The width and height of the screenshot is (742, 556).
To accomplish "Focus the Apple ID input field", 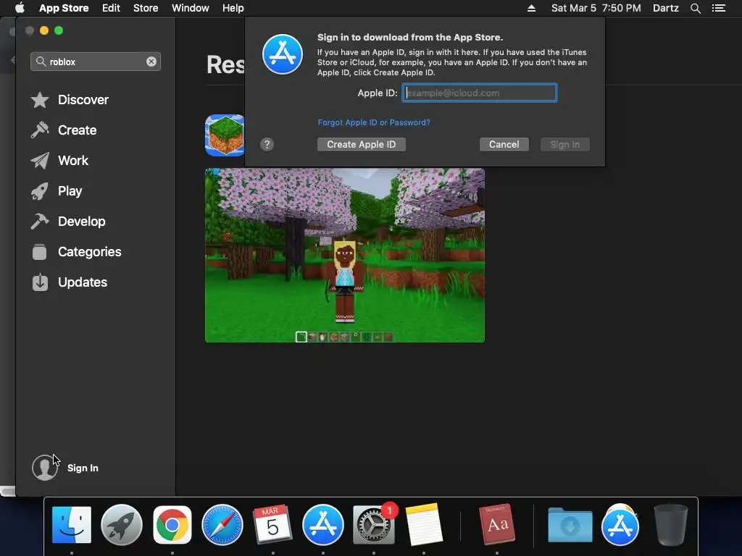I will pyautogui.click(x=480, y=93).
